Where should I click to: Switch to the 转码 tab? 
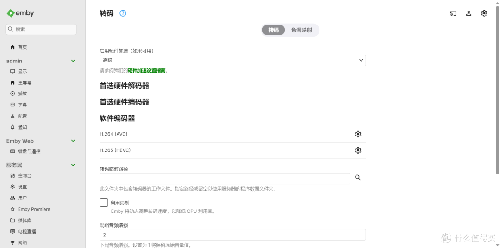click(273, 30)
